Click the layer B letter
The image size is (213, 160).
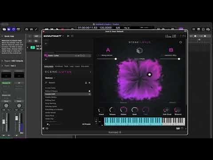click(x=171, y=50)
